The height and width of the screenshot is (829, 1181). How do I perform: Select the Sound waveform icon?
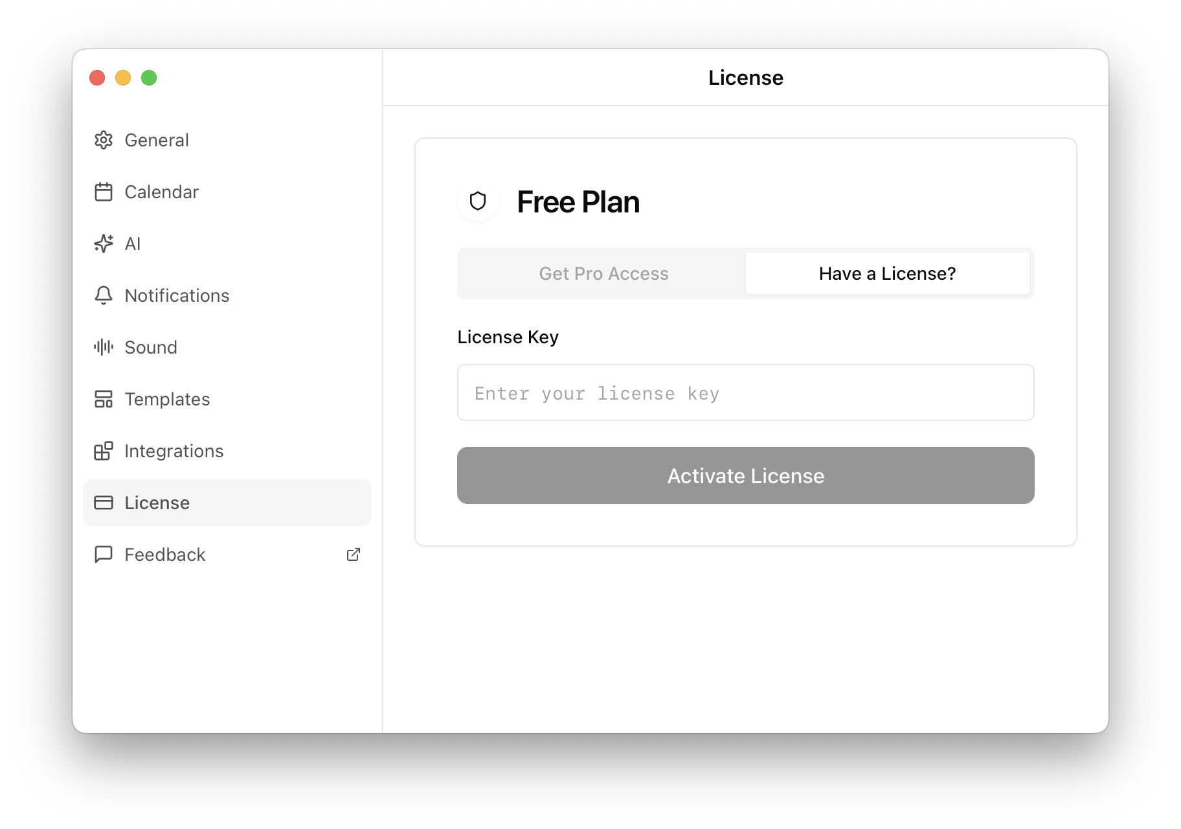(x=104, y=347)
